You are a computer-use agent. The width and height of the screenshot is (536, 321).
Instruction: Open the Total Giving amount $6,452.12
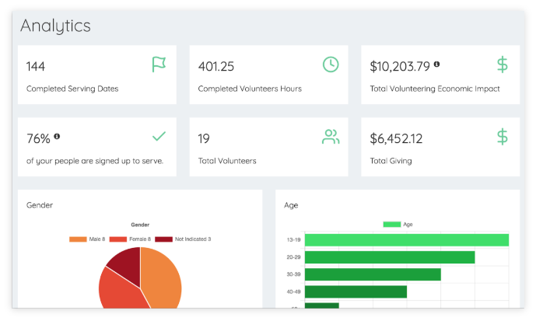396,138
